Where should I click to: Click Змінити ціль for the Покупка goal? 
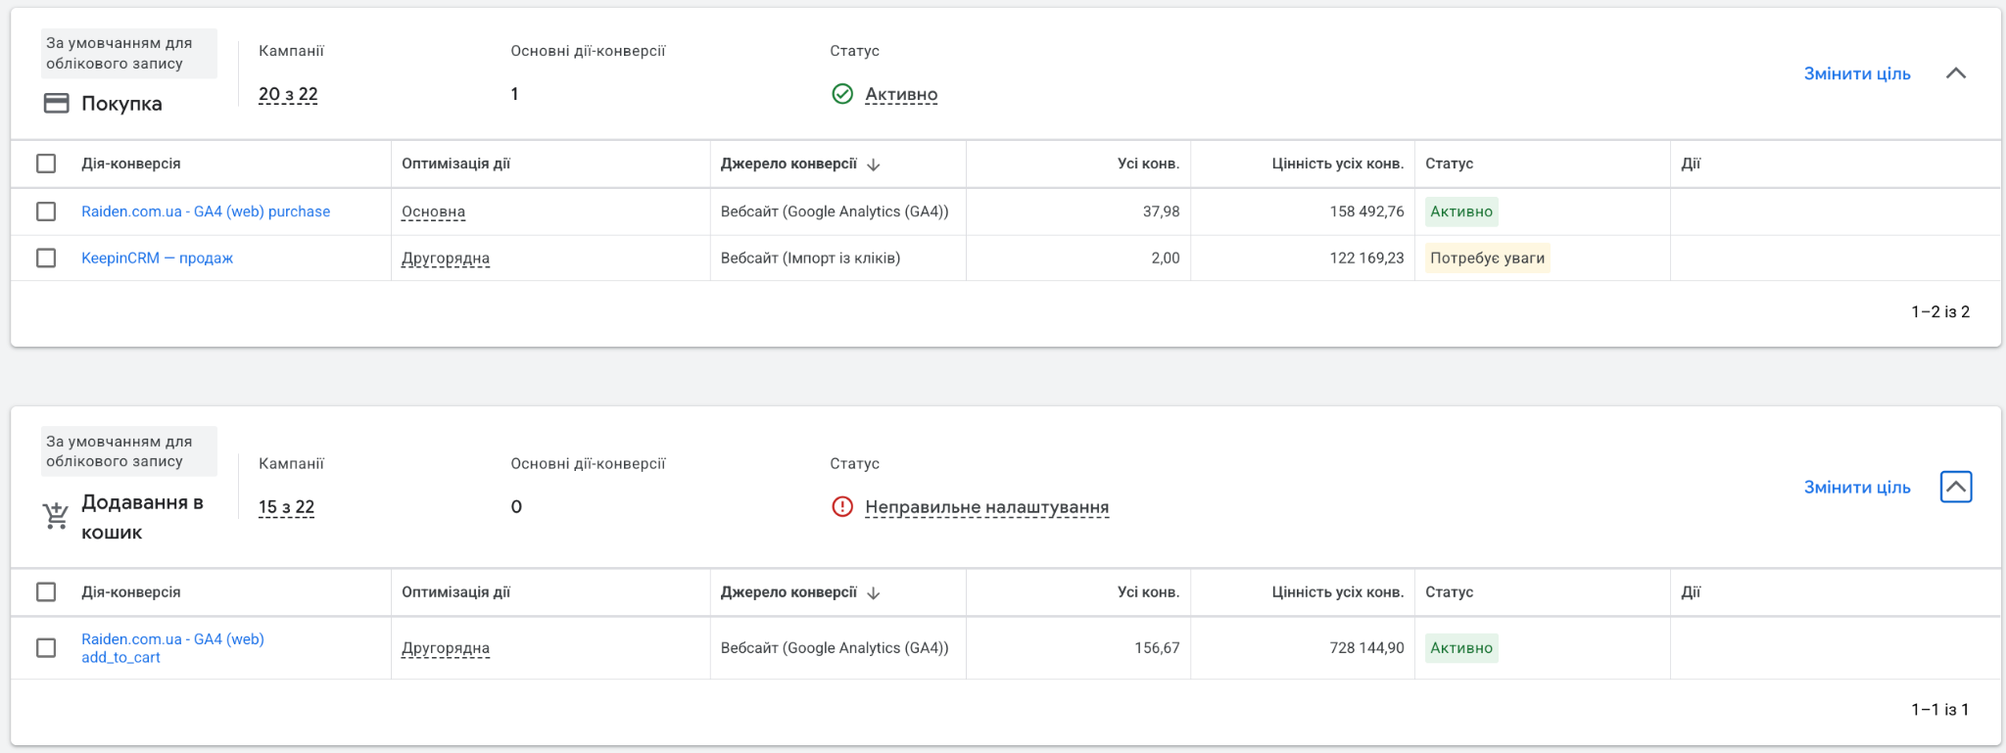pyautogui.click(x=1857, y=73)
